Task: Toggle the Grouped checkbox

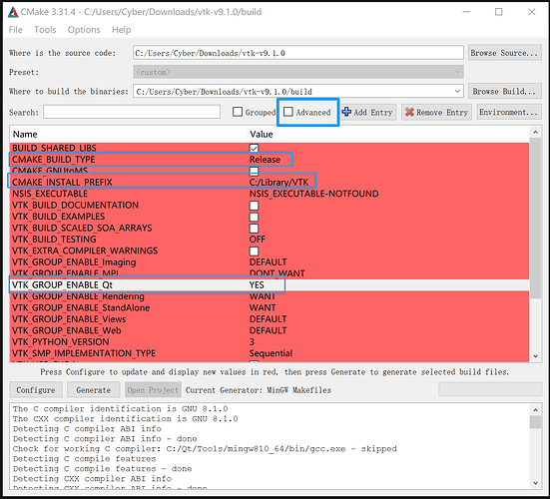Action: pyautogui.click(x=238, y=112)
